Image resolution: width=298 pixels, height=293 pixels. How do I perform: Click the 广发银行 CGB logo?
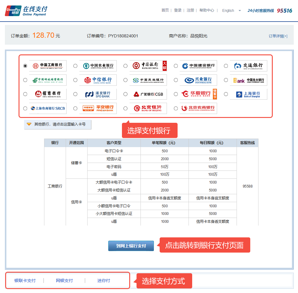(x=148, y=94)
